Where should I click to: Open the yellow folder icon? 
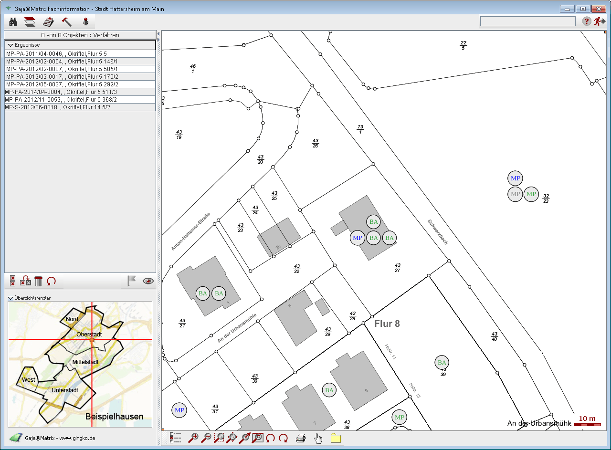point(336,438)
